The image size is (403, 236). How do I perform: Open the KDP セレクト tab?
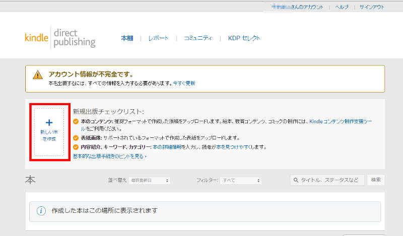coord(244,38)
